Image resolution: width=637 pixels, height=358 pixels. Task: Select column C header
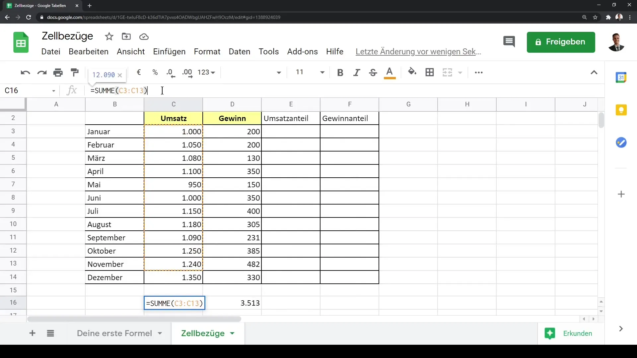click(174, 104)
